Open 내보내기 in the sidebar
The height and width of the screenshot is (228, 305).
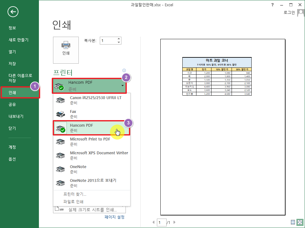pos(16,116)
